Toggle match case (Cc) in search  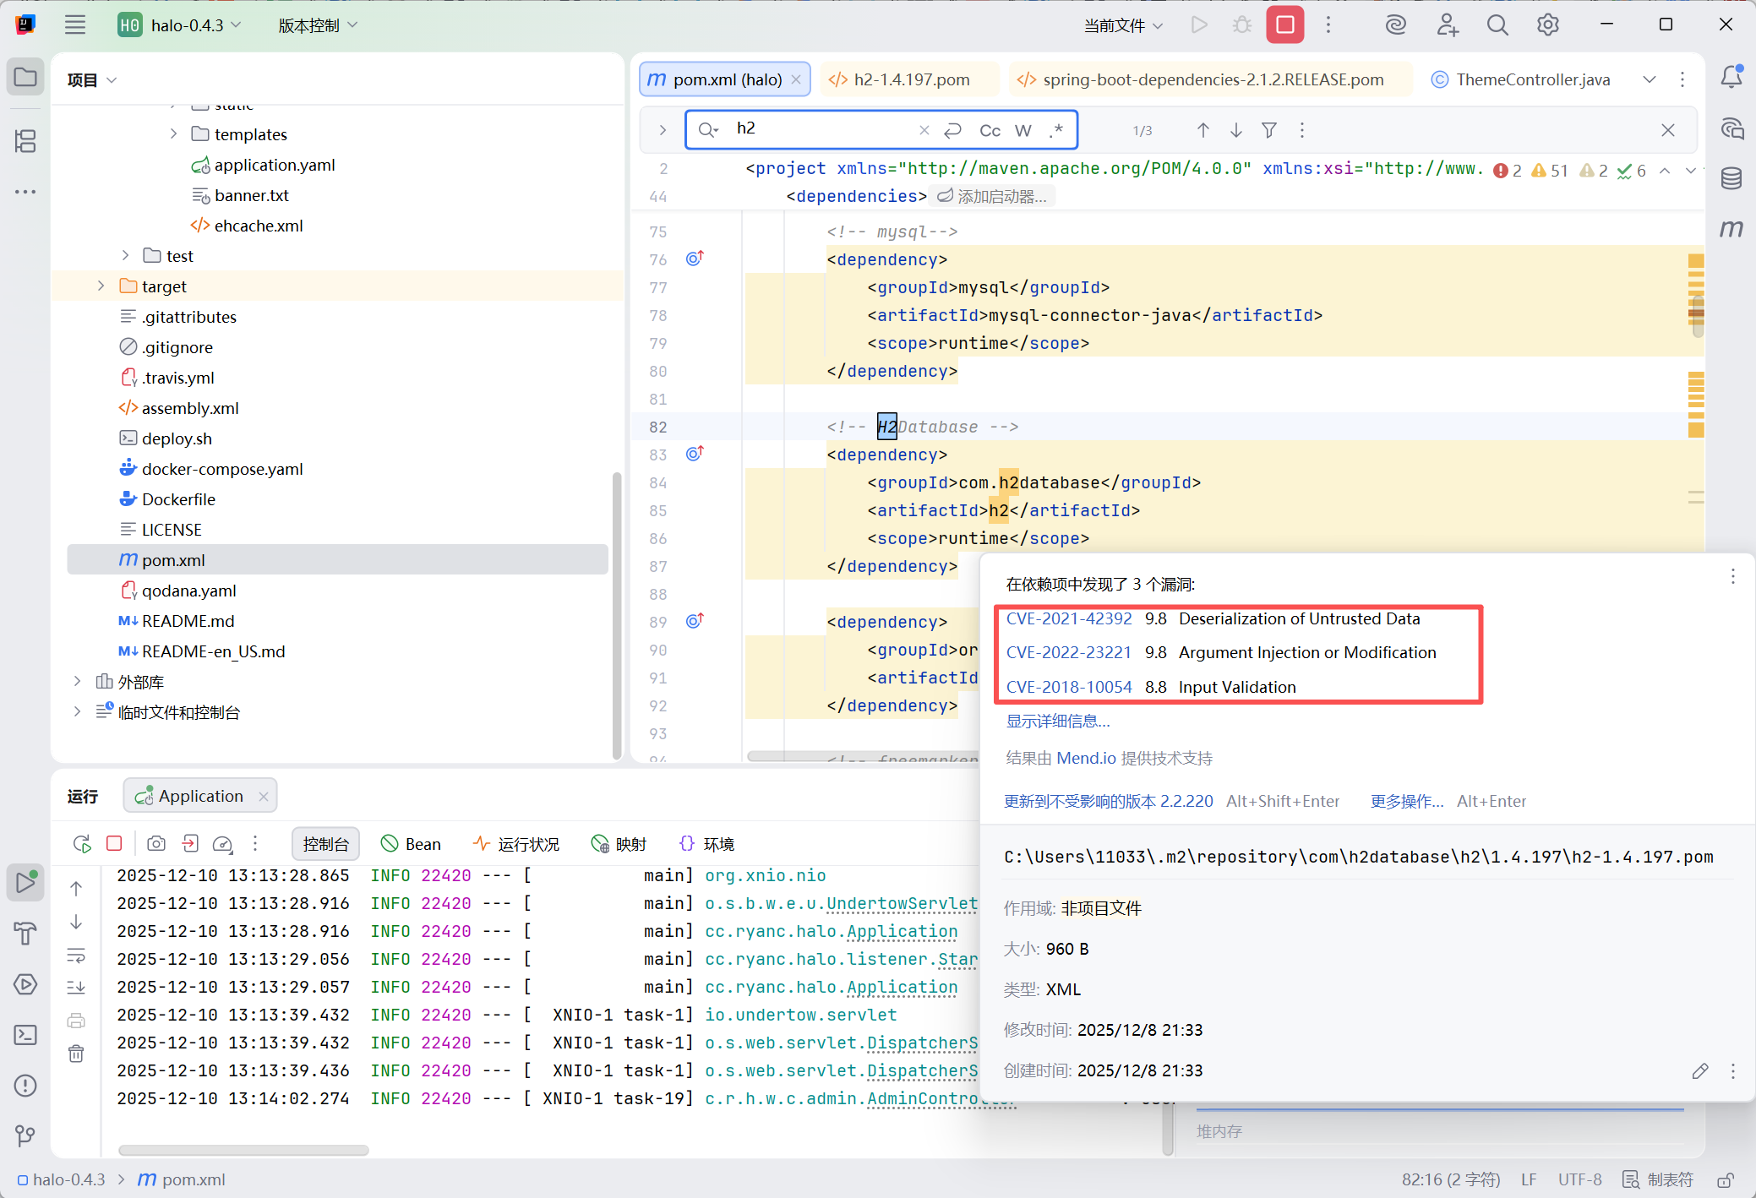[x=990, y=130]
